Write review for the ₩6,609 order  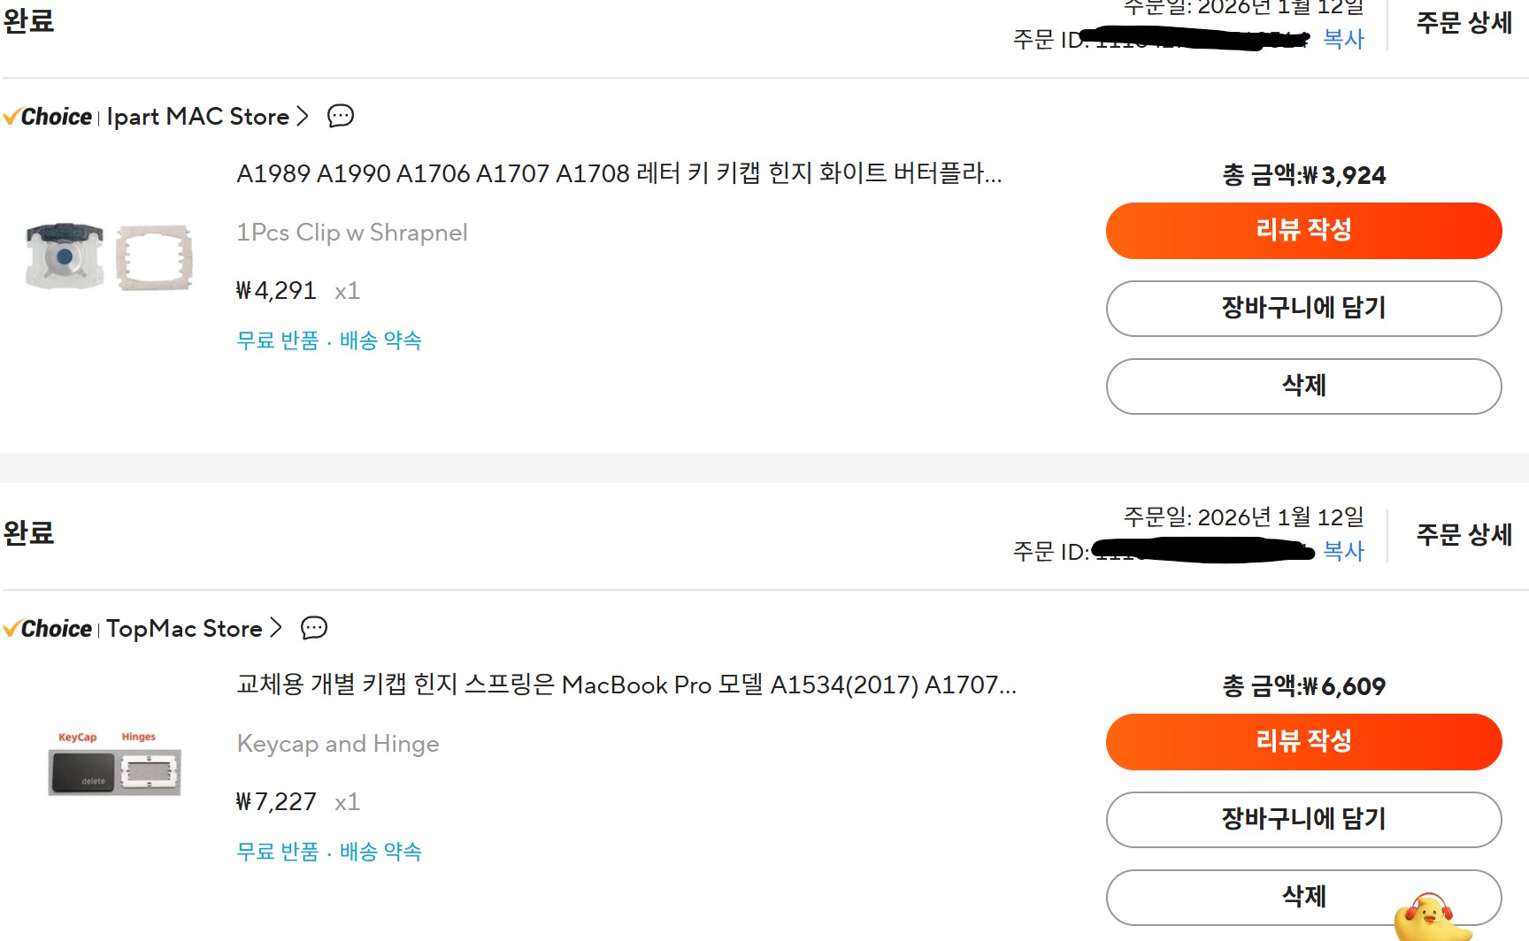[x=1303, y=742]
